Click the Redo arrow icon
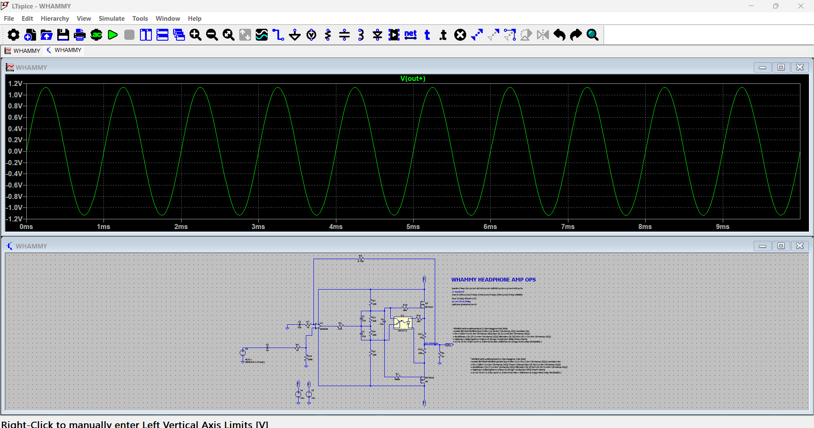Screen dimensions: 814x428 pos(576,35)
